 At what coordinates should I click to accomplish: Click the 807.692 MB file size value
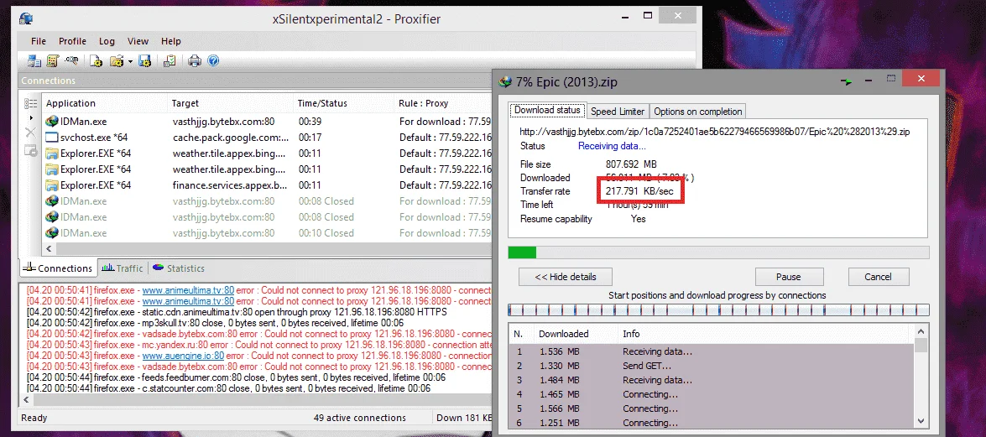click(631, 164)
